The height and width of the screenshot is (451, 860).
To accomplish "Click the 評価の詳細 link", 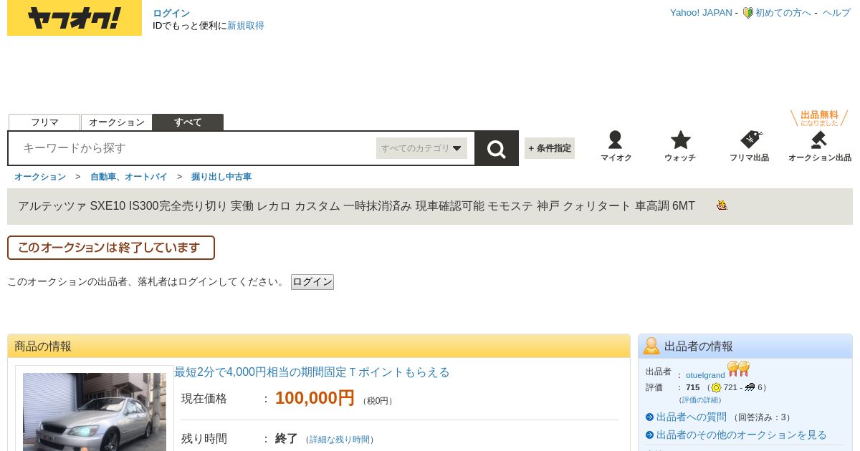I will 701,400.
